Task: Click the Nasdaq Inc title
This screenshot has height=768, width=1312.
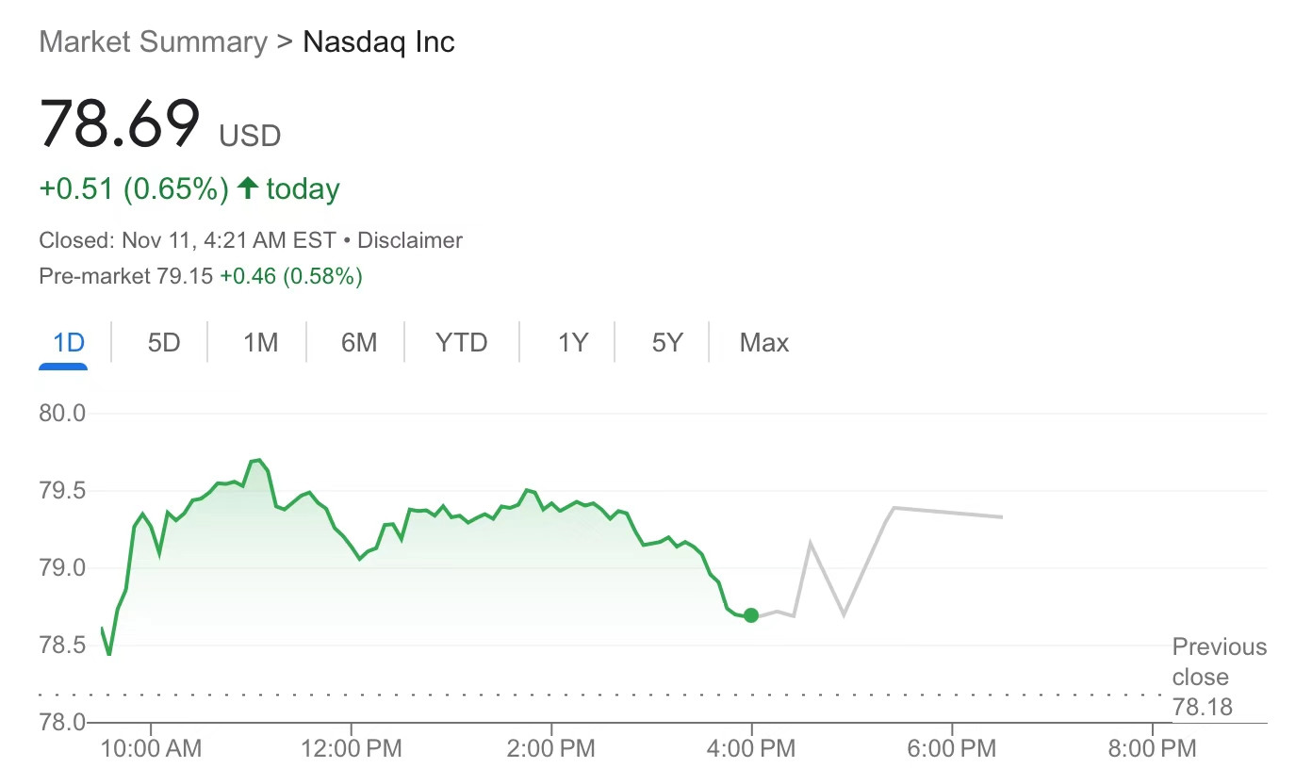Action: tap(379, 42)
